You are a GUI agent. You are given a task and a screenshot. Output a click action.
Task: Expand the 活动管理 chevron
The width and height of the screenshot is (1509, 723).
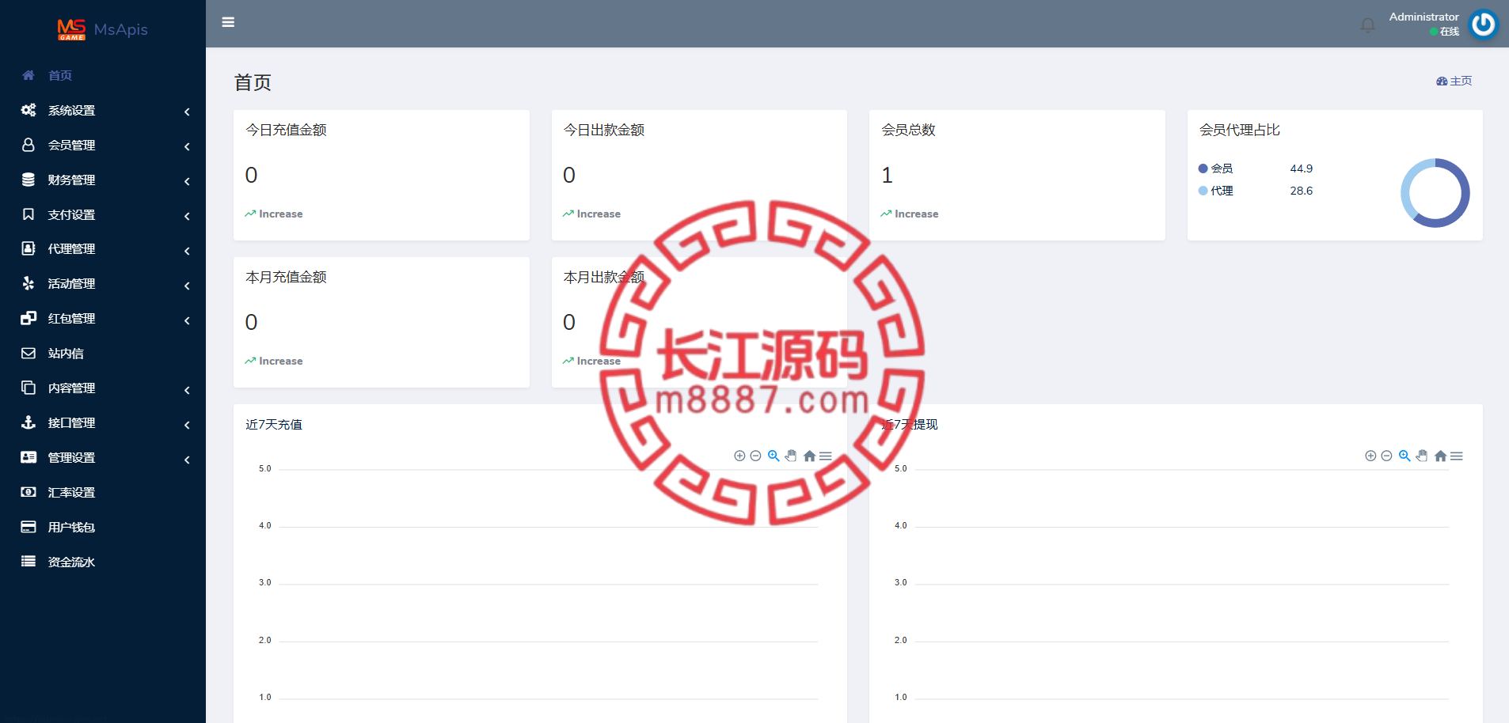coord(187,286)
